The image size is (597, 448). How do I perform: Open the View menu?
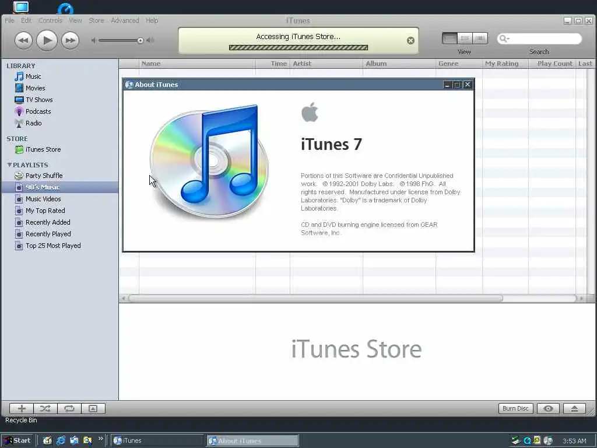[75, 20]
